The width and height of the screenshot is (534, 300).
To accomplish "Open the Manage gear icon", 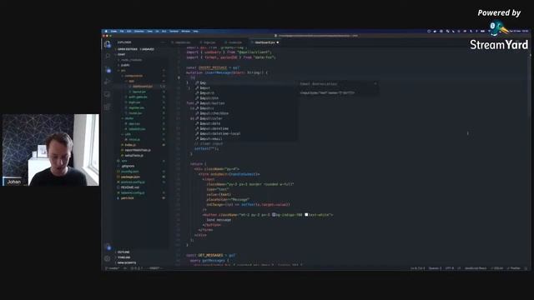I will (108, 258).
